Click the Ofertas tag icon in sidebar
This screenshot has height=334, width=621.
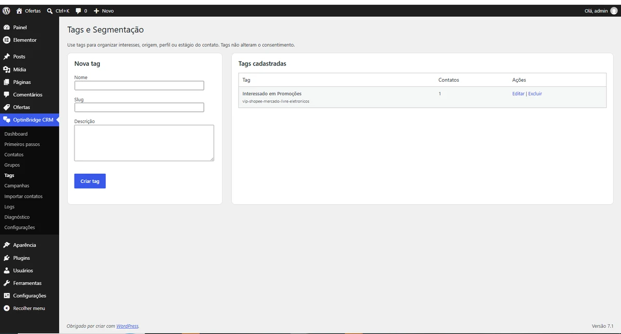tap(7, 107)
